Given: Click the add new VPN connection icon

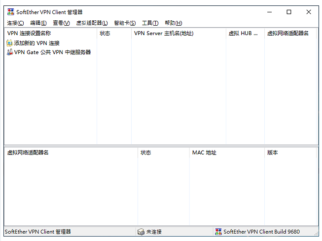Looking at the screenshot, I should (x=10, y=43).
